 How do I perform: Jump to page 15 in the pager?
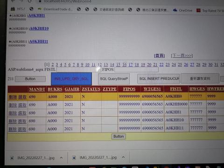[118, 64]
